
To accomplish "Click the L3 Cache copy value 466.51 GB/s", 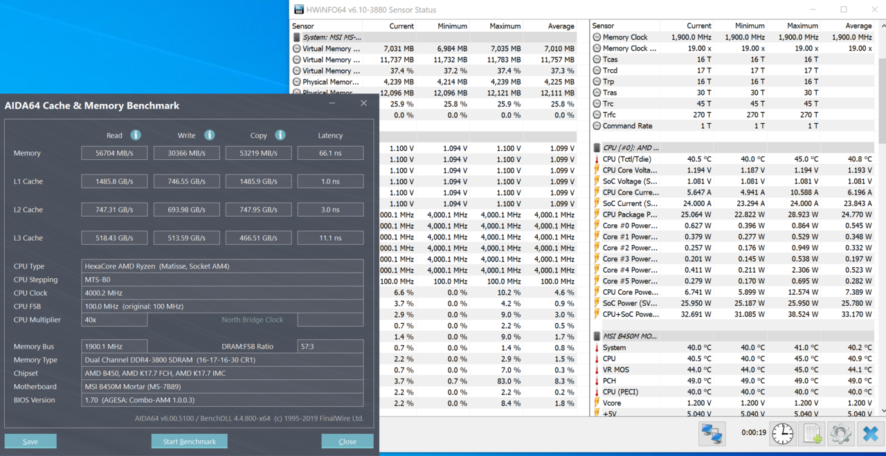I will pos(258,238).
